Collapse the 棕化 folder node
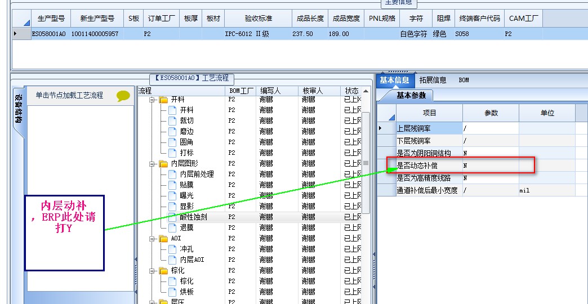The width and height of the screenshot is (588, 304). click(152, 271)
